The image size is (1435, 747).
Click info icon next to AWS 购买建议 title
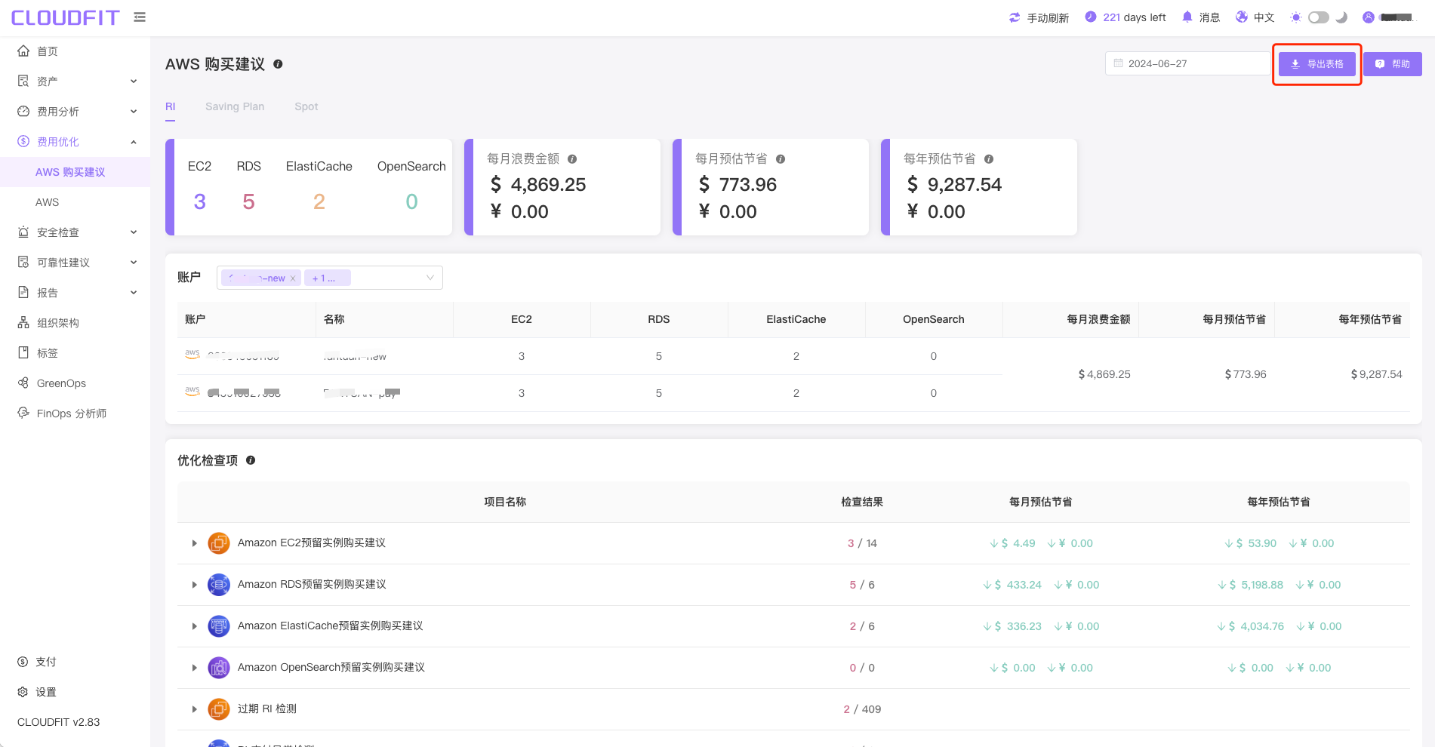tap(278, 64)
